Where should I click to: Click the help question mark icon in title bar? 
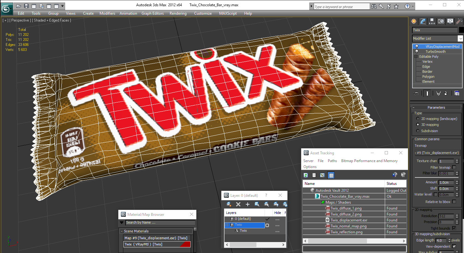click(407, 6)
